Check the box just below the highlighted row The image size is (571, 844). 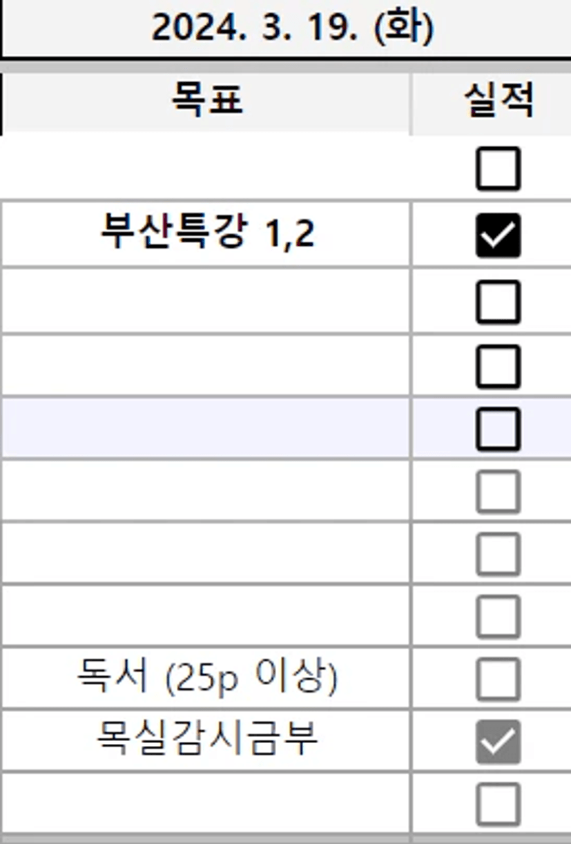tap(498, 492)
